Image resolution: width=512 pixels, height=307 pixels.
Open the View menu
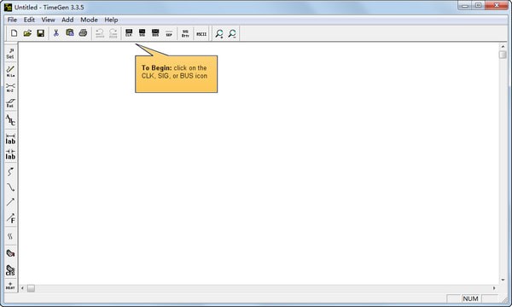[x=48, y=20]
